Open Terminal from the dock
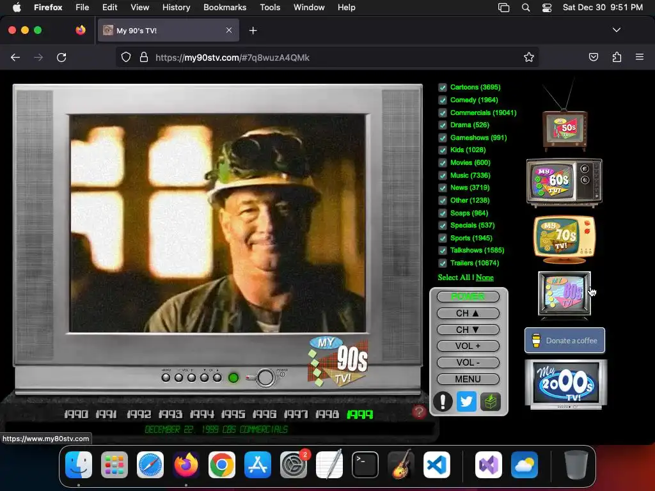The height and width of the screenshot is (491, 655). pos(365,465)
